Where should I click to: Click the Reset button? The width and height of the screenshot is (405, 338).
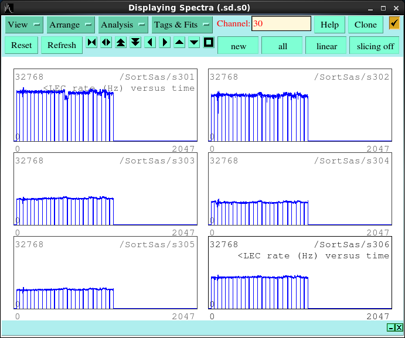point(22,45)
